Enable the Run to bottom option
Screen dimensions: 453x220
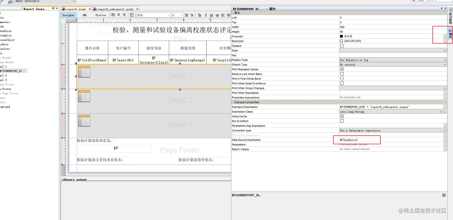pos(341,121)
